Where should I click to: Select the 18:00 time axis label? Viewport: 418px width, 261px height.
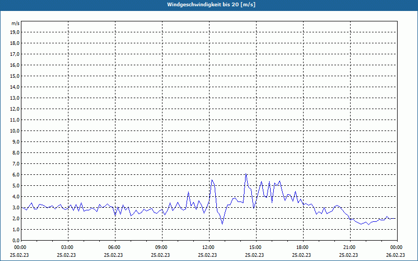pos(303,247)
